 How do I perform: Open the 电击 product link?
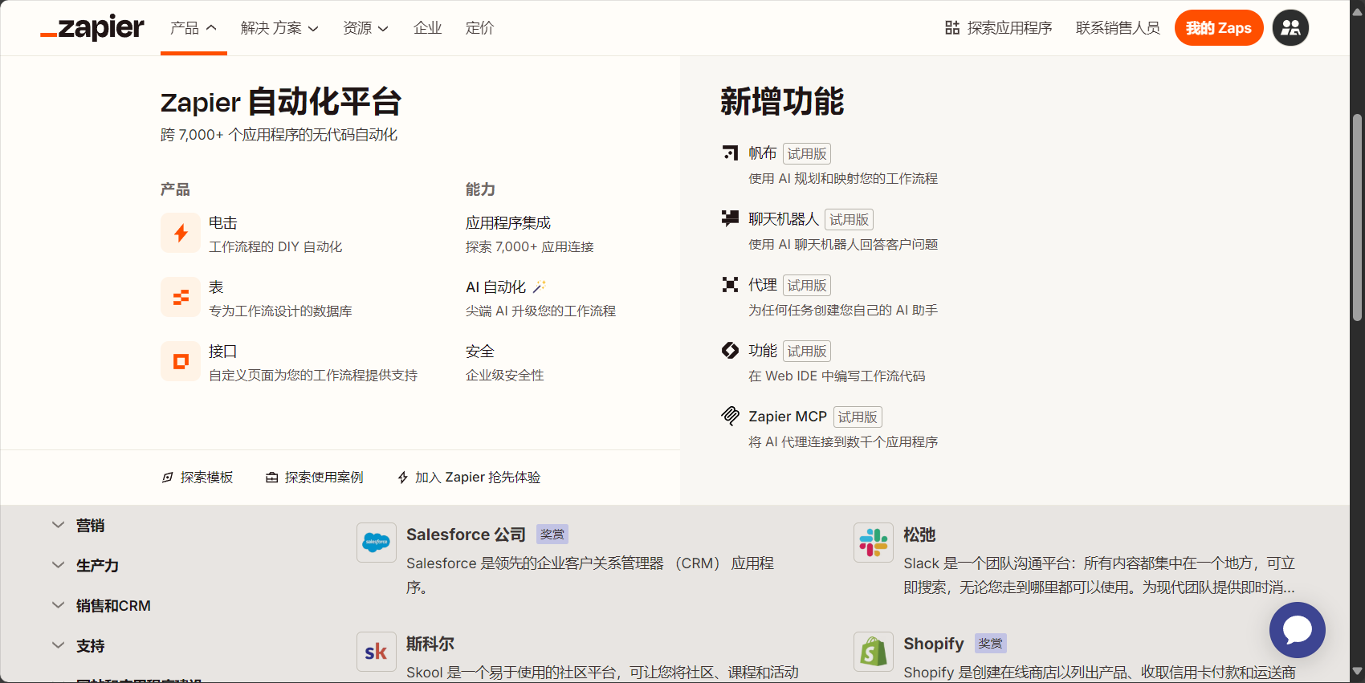(x=223, y=222)
